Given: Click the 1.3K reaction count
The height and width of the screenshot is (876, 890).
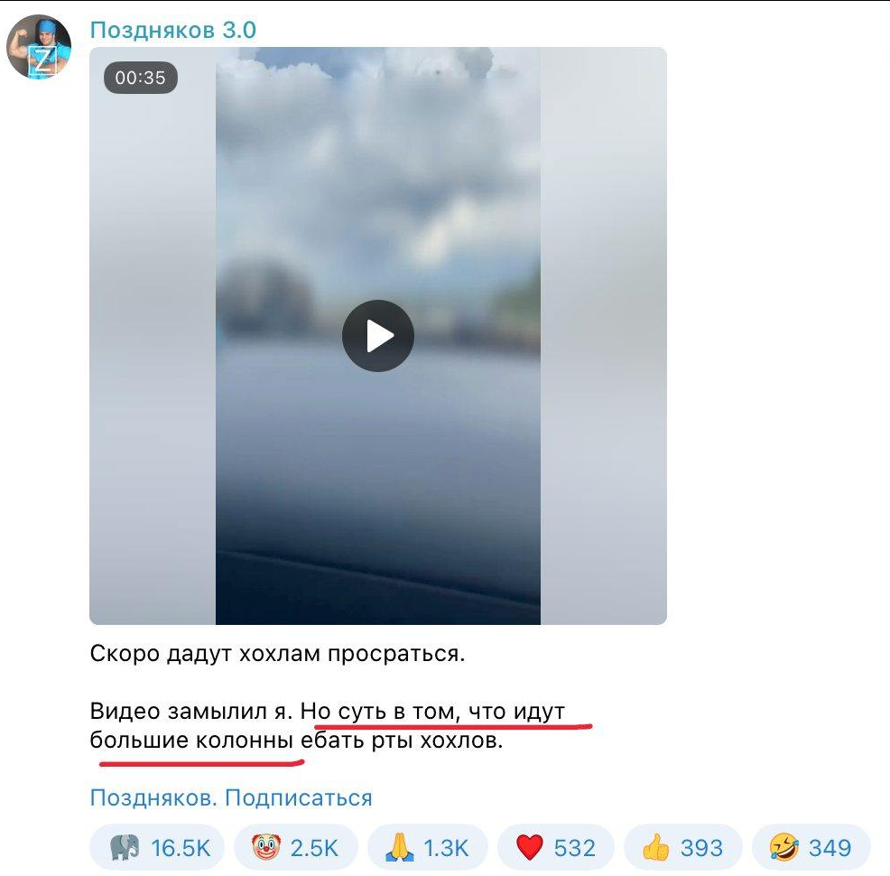Looking at the screenshot, I should coord(446,848).
